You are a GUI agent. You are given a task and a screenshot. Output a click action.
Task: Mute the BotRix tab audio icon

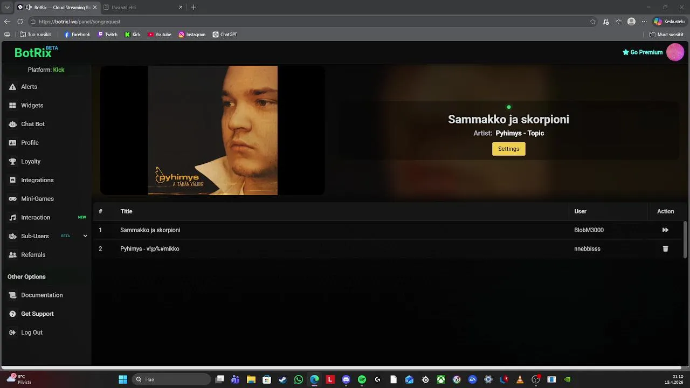tap(29, 8)
